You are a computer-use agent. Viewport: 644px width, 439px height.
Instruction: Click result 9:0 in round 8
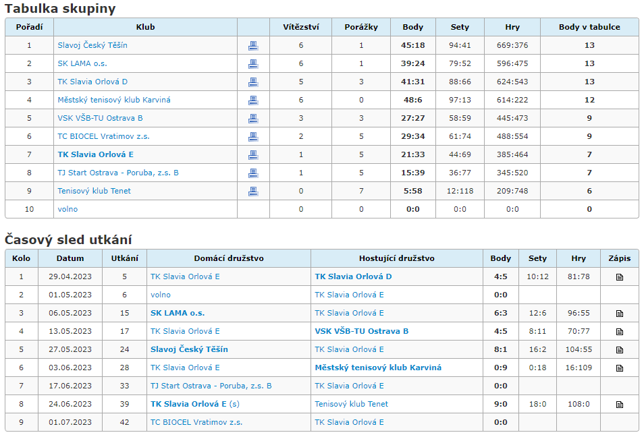point(501,404)
